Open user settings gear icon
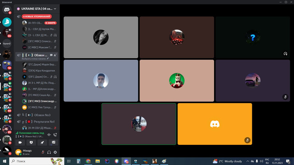 pos(55,152)
